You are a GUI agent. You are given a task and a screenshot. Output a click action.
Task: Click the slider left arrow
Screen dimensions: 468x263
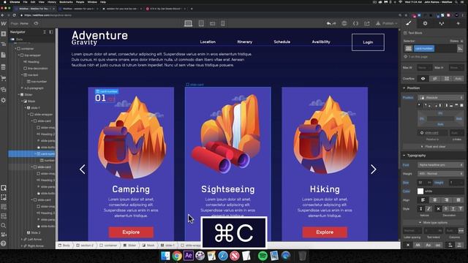(83, 169)
